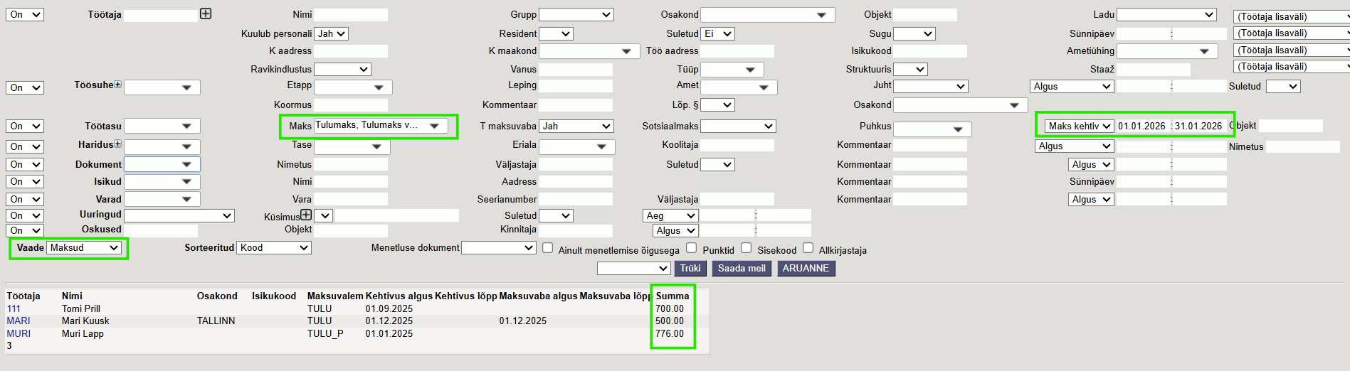Click the plus icon beside Haridus

pyautogui.click(x=118, y=144)
